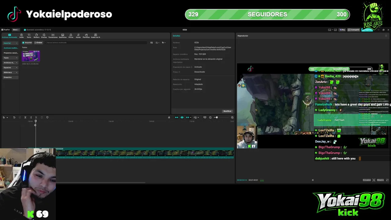Open the Efectos tab

click(x=44, y=36)
